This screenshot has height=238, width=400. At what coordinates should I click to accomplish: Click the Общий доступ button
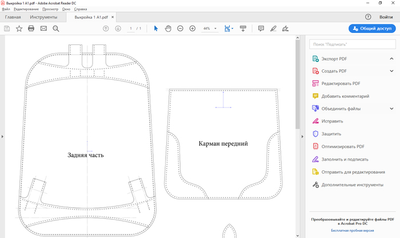tap(372, 28)
